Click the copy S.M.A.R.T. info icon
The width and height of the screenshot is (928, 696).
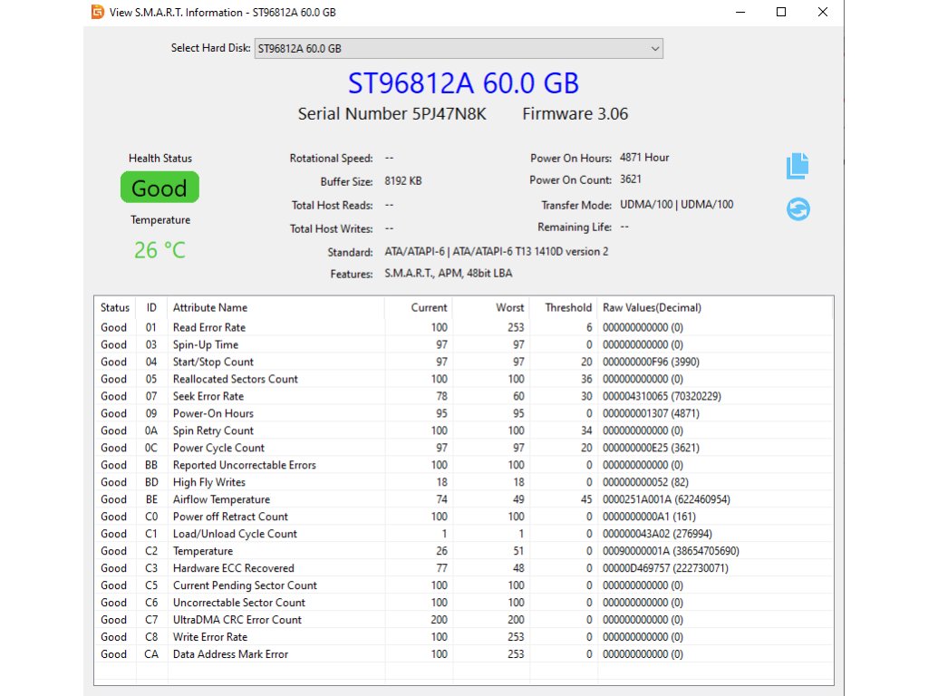pos(797,166)
